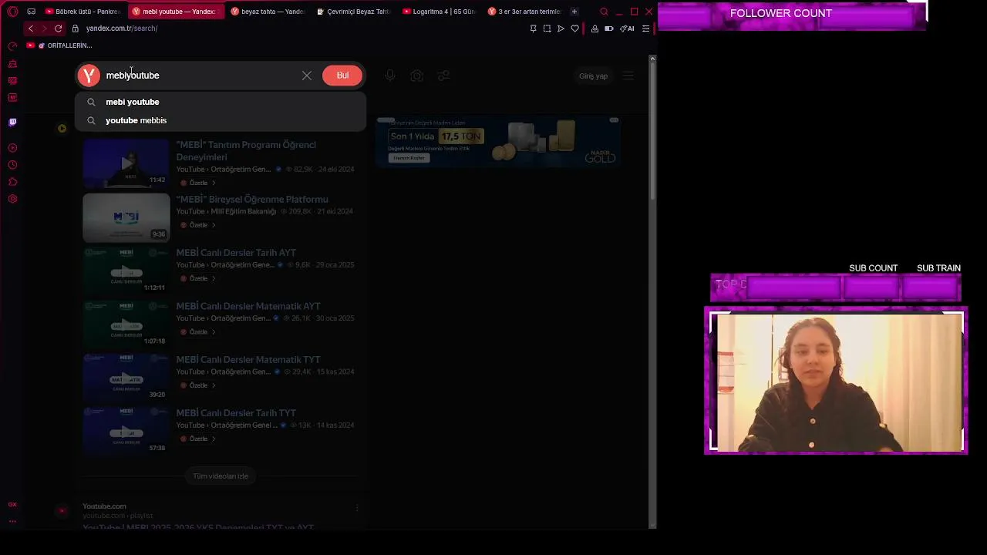This screenshot has height=555, width=987.
Task: Open the search settings sliders icon
Action: (x=443, y=76)
